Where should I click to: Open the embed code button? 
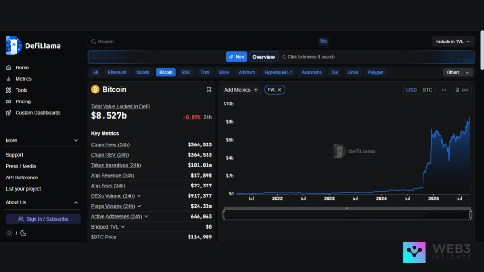point(444,90)
